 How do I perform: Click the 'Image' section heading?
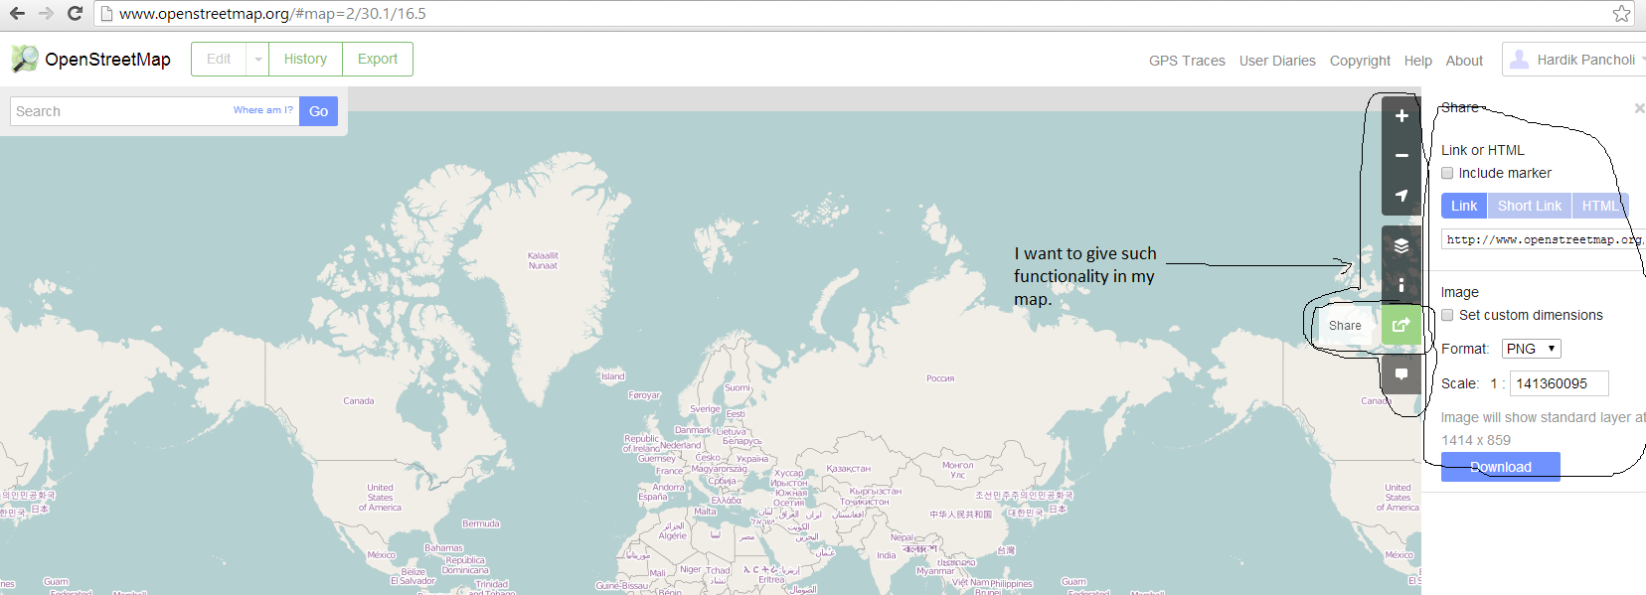pyautogui.click(x=1460, y=292)
